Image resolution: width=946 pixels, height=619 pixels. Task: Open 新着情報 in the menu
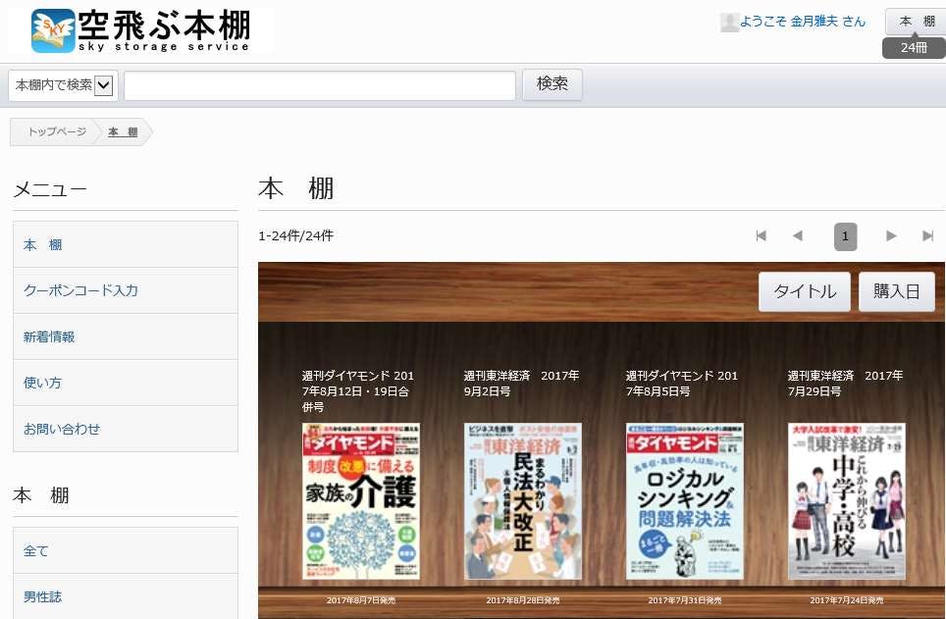[126, 336]
